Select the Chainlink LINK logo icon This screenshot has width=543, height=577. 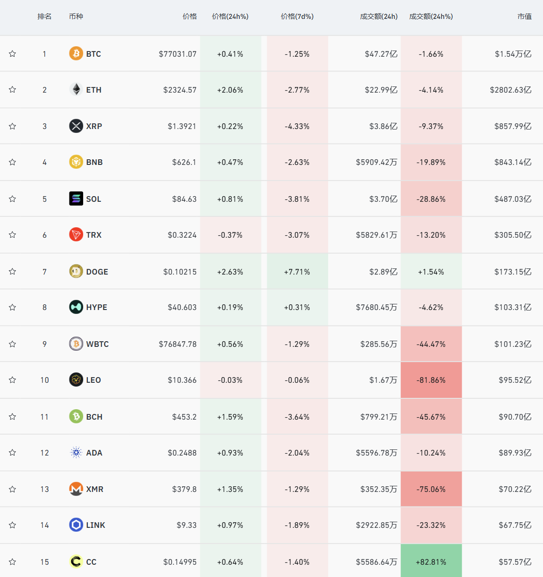click(x=76, y=525)
